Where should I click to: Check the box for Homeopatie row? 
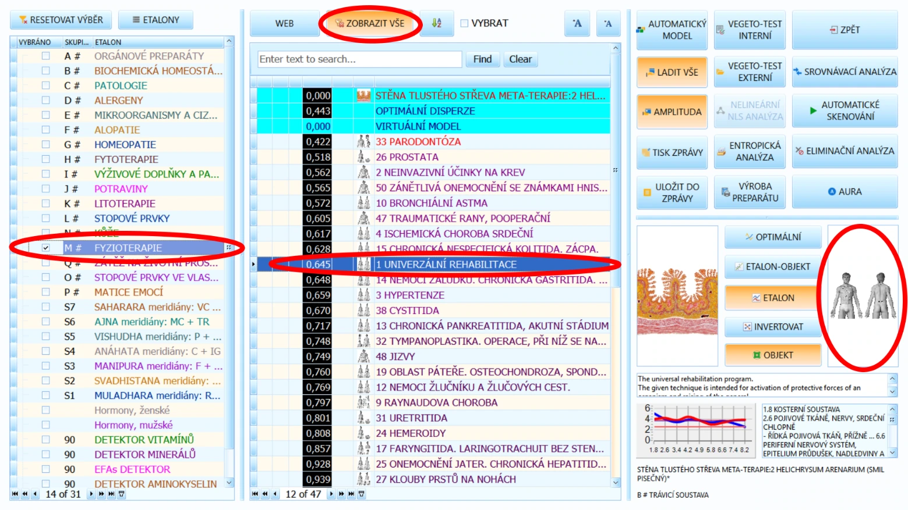click(x=45, y=144)
